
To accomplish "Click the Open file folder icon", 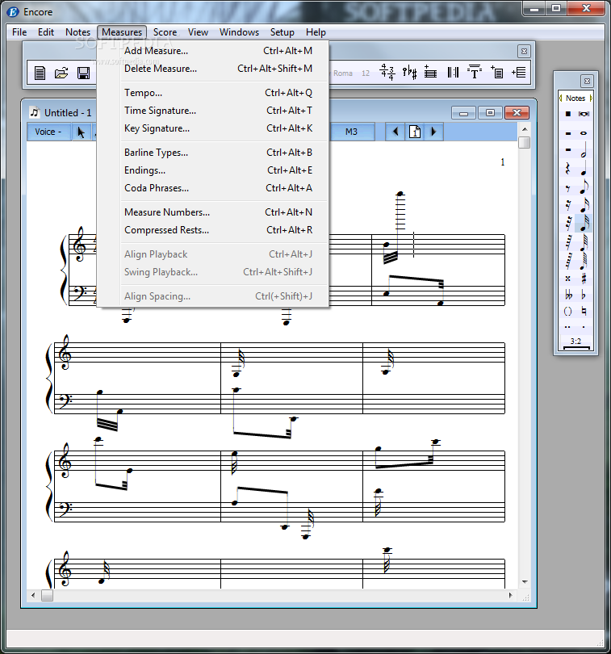I will point(61,73).
